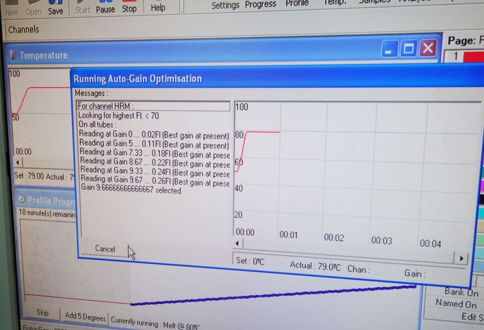
Task: Cancel the Auto-Gain Optimisation
Action: pos(105,249)
